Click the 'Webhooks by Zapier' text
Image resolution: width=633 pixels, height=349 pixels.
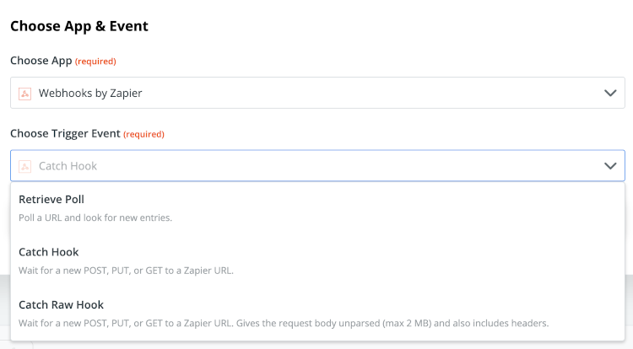click(90, 93)
